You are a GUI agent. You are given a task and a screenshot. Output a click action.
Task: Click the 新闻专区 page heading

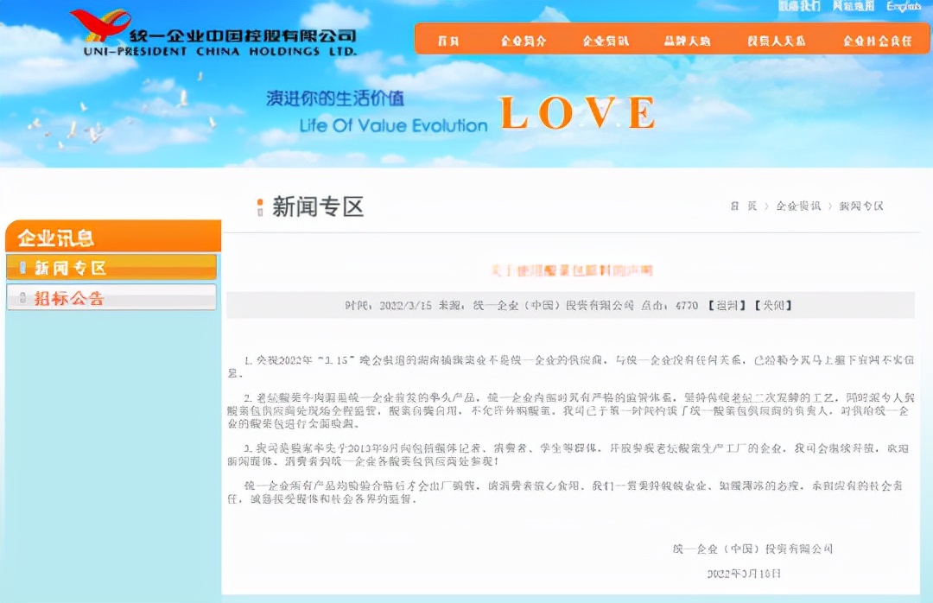point(318,207)
